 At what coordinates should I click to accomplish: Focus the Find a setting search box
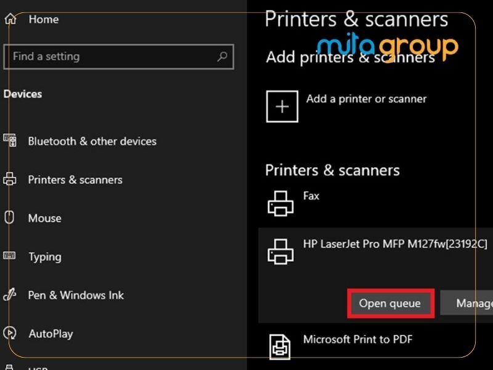tap(118, 57)
